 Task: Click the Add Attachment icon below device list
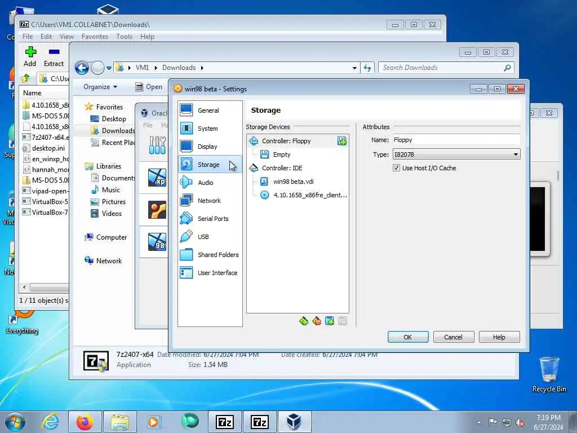pyautogui.click(x=329, y=321)
